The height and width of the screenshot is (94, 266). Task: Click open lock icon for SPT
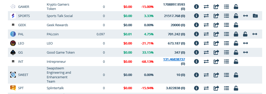(x=236, y=88)
